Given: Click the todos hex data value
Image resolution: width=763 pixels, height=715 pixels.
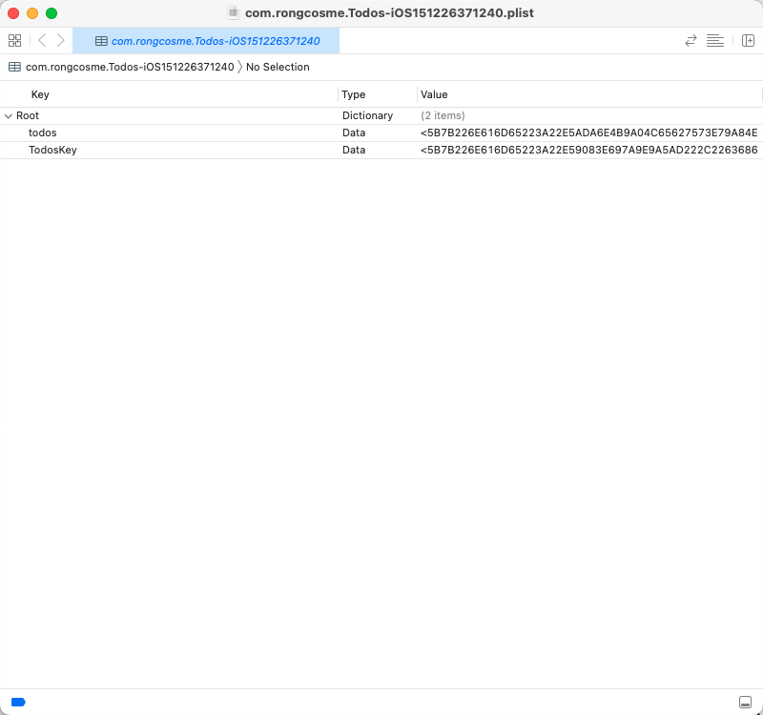Looking at the screenshot, I should coord(589,133).
